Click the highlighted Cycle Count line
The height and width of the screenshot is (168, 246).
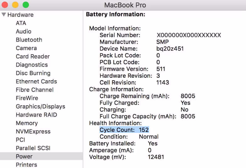(124, 130)
